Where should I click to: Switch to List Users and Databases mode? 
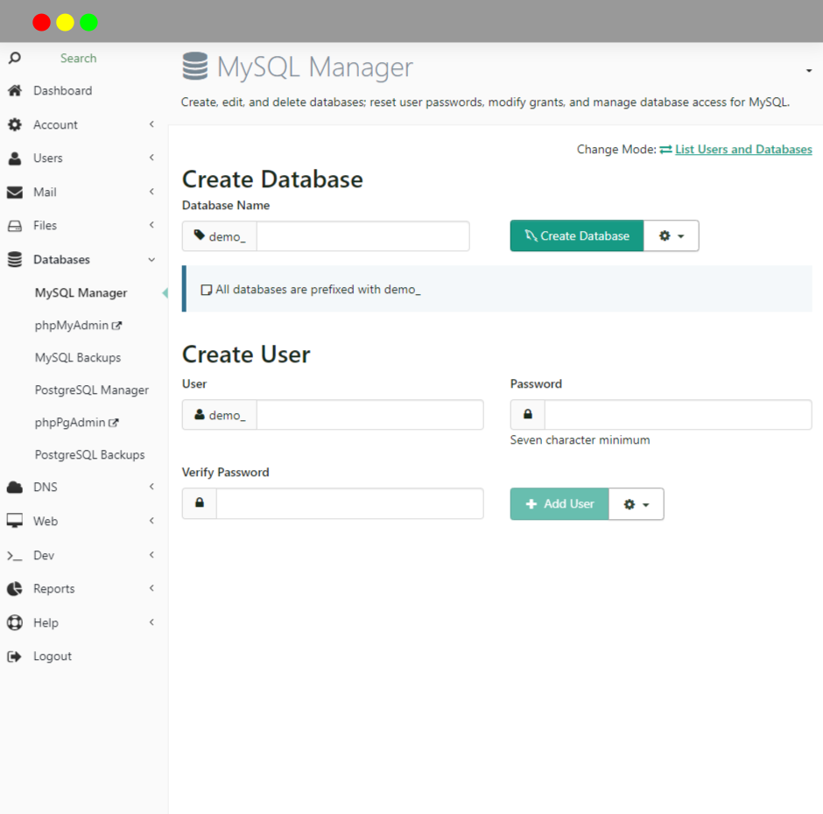[743, 149]
